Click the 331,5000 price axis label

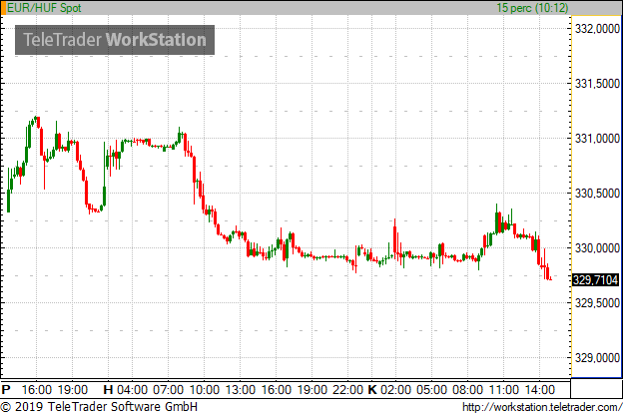click(598, 84)
